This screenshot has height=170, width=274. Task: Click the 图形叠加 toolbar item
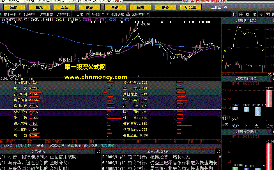click(118, 15)
